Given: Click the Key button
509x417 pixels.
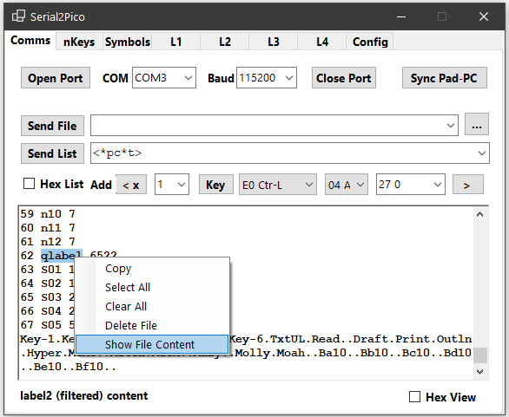Looking at the screenshot, I should 216,185.
